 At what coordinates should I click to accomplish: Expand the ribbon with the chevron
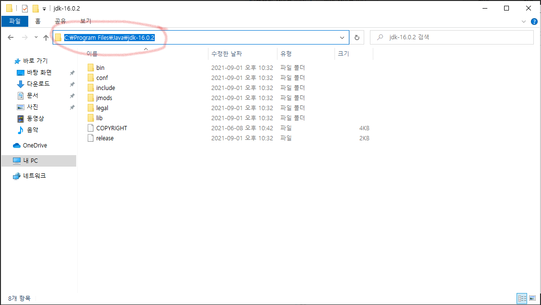pos(524,22)
